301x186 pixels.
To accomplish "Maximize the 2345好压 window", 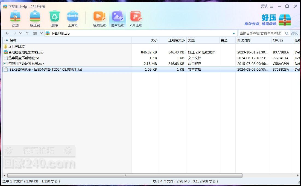I will tap(287, 6).
